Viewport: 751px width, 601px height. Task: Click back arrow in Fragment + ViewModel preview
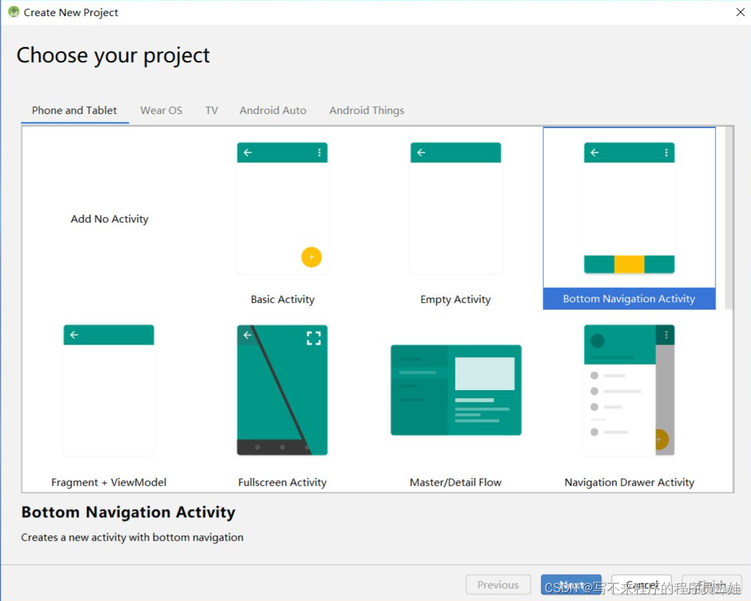coord(74,335)
